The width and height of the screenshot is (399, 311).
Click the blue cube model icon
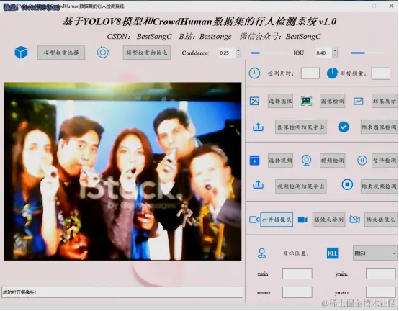(21, 53)
